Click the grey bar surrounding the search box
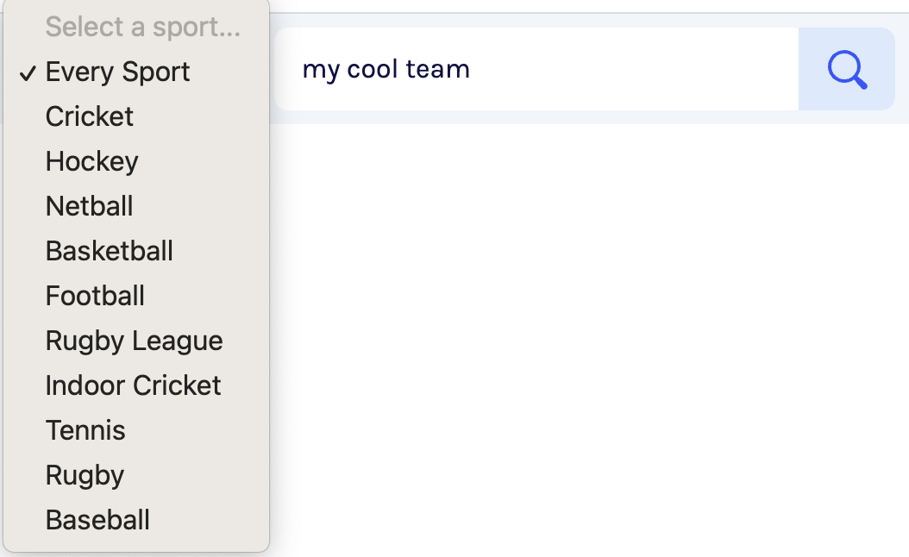 click(589, 117)
